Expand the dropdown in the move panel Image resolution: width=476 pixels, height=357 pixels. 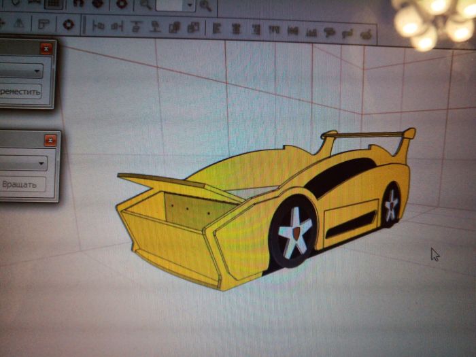click(x=37, y=71)
